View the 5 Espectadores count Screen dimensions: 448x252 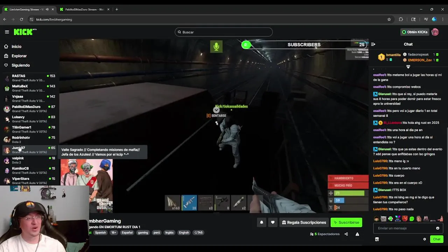coord(325,234)
